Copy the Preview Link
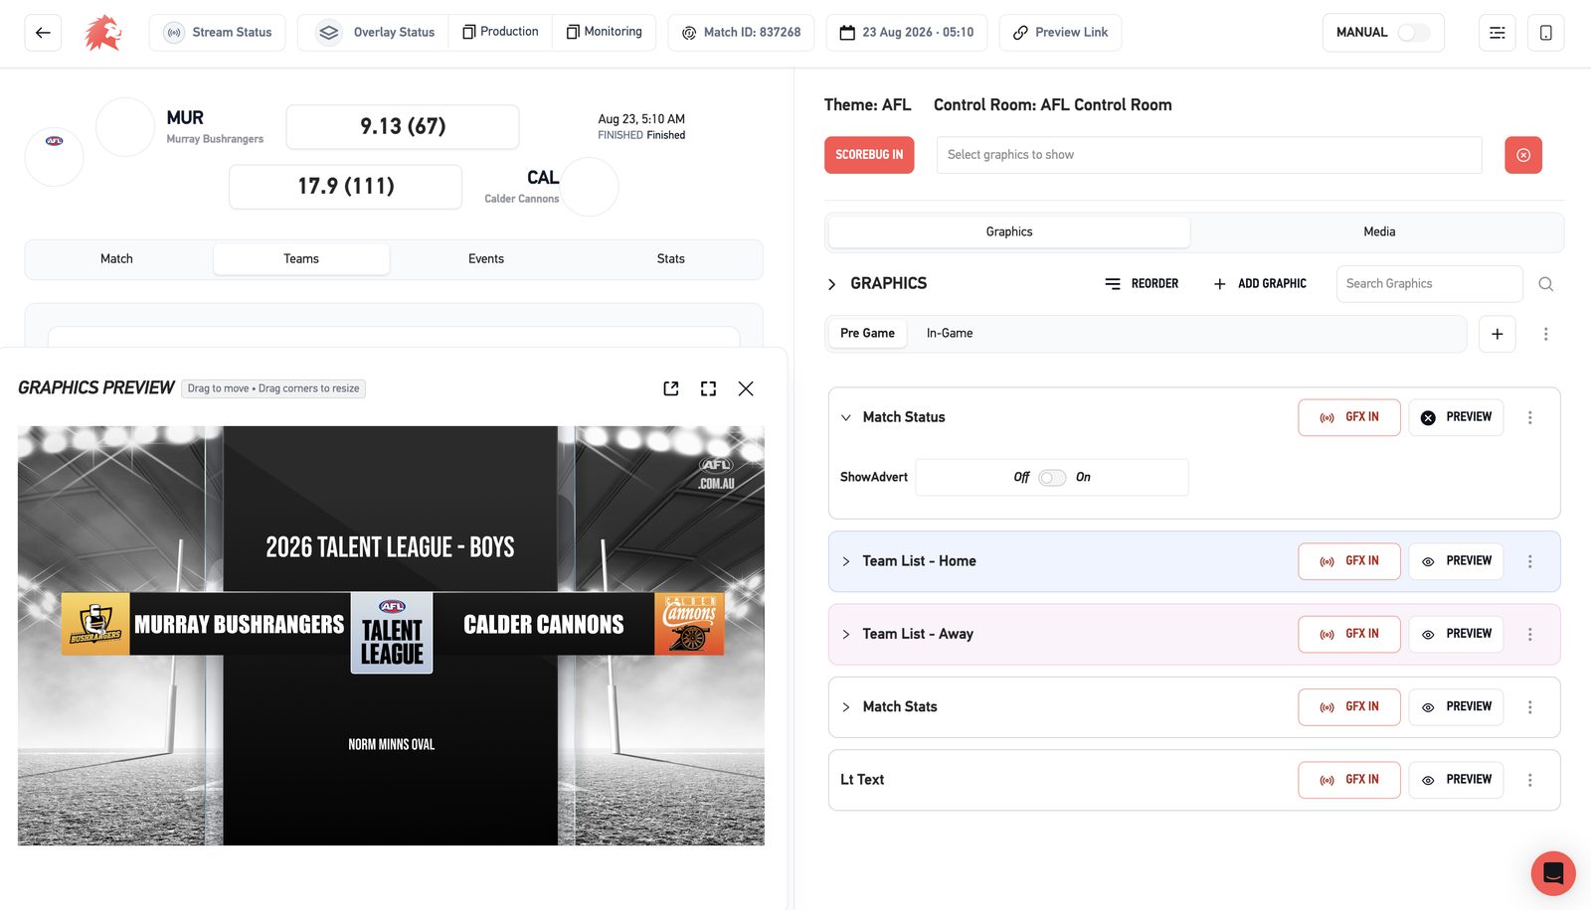Image resolution: width=1591 pixels, height=910 pixels. 1060,33
